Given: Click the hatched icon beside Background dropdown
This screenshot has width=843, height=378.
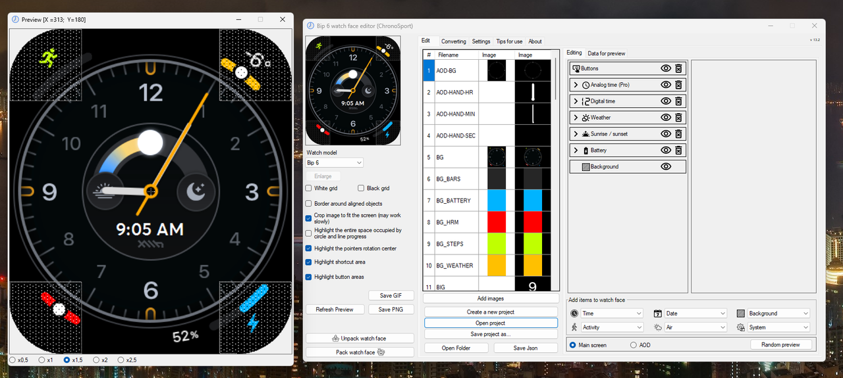Looking at the screenshot, I should (741, 314).
